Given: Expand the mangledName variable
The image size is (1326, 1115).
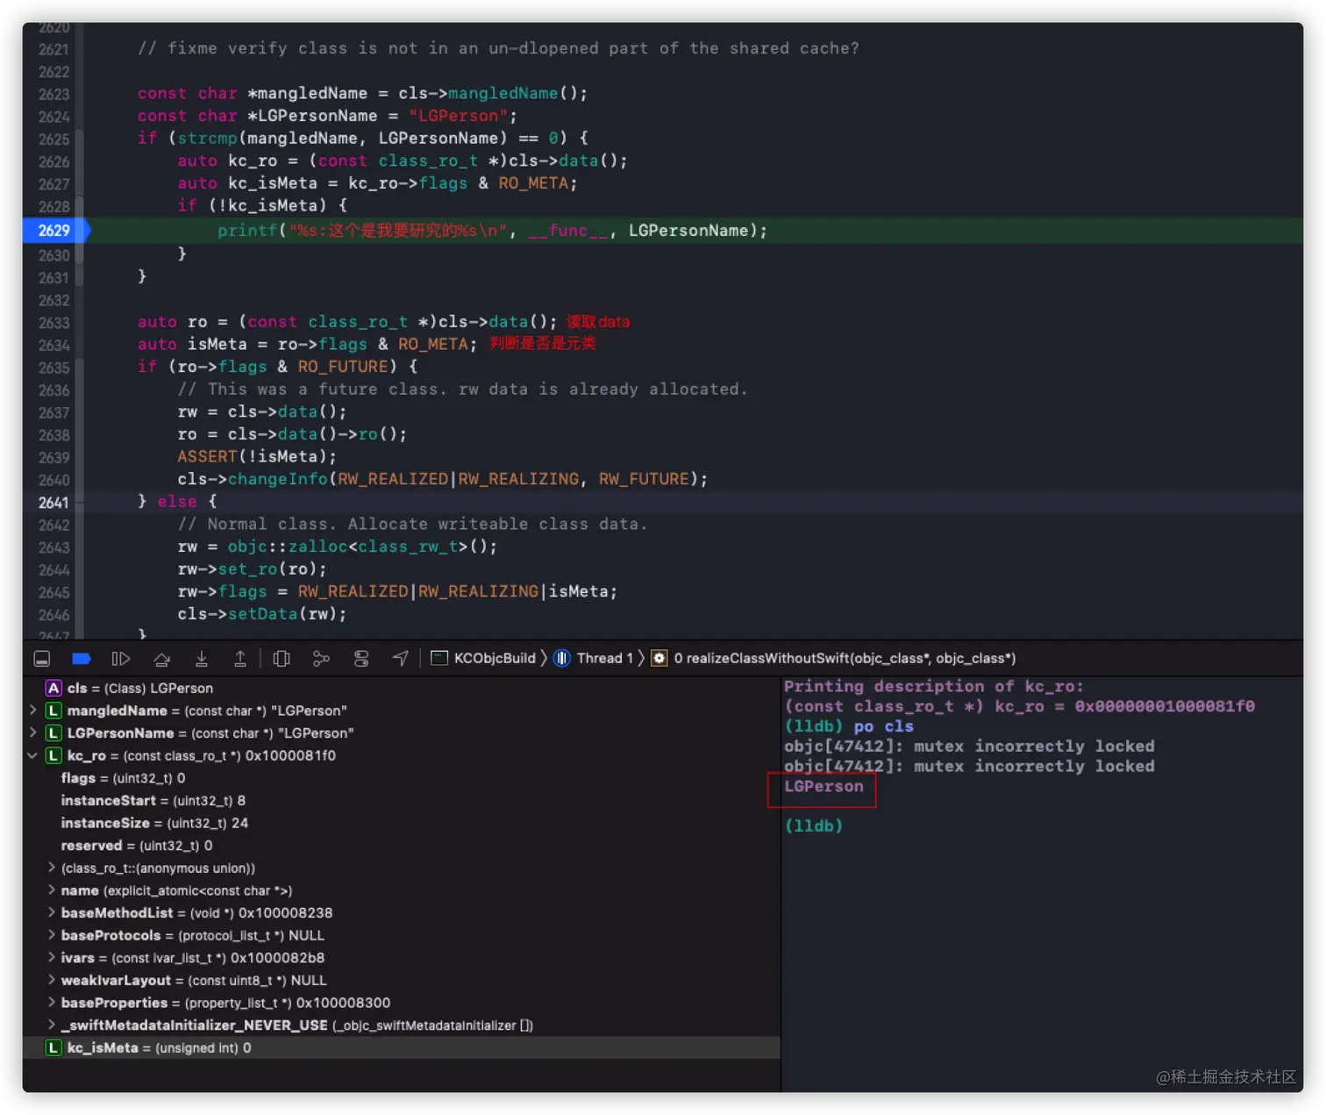Looking at the screenshot, I should (x=33, y=710).
